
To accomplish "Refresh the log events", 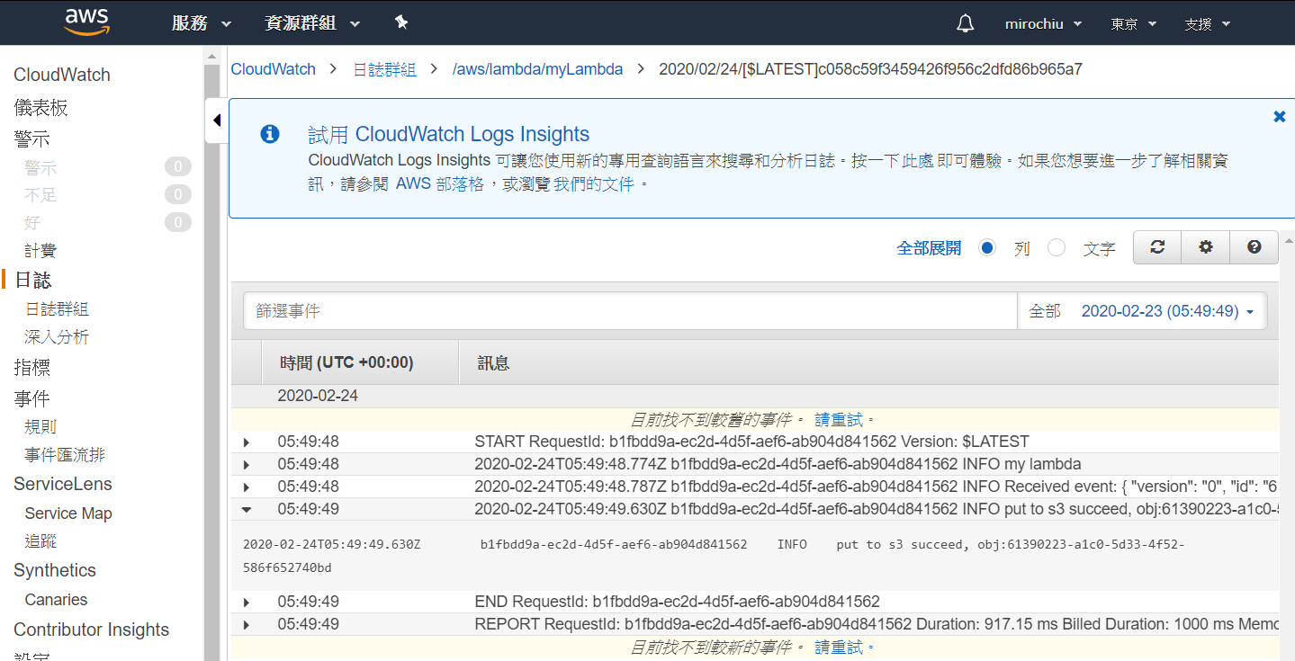I will tap(1157, 247).
